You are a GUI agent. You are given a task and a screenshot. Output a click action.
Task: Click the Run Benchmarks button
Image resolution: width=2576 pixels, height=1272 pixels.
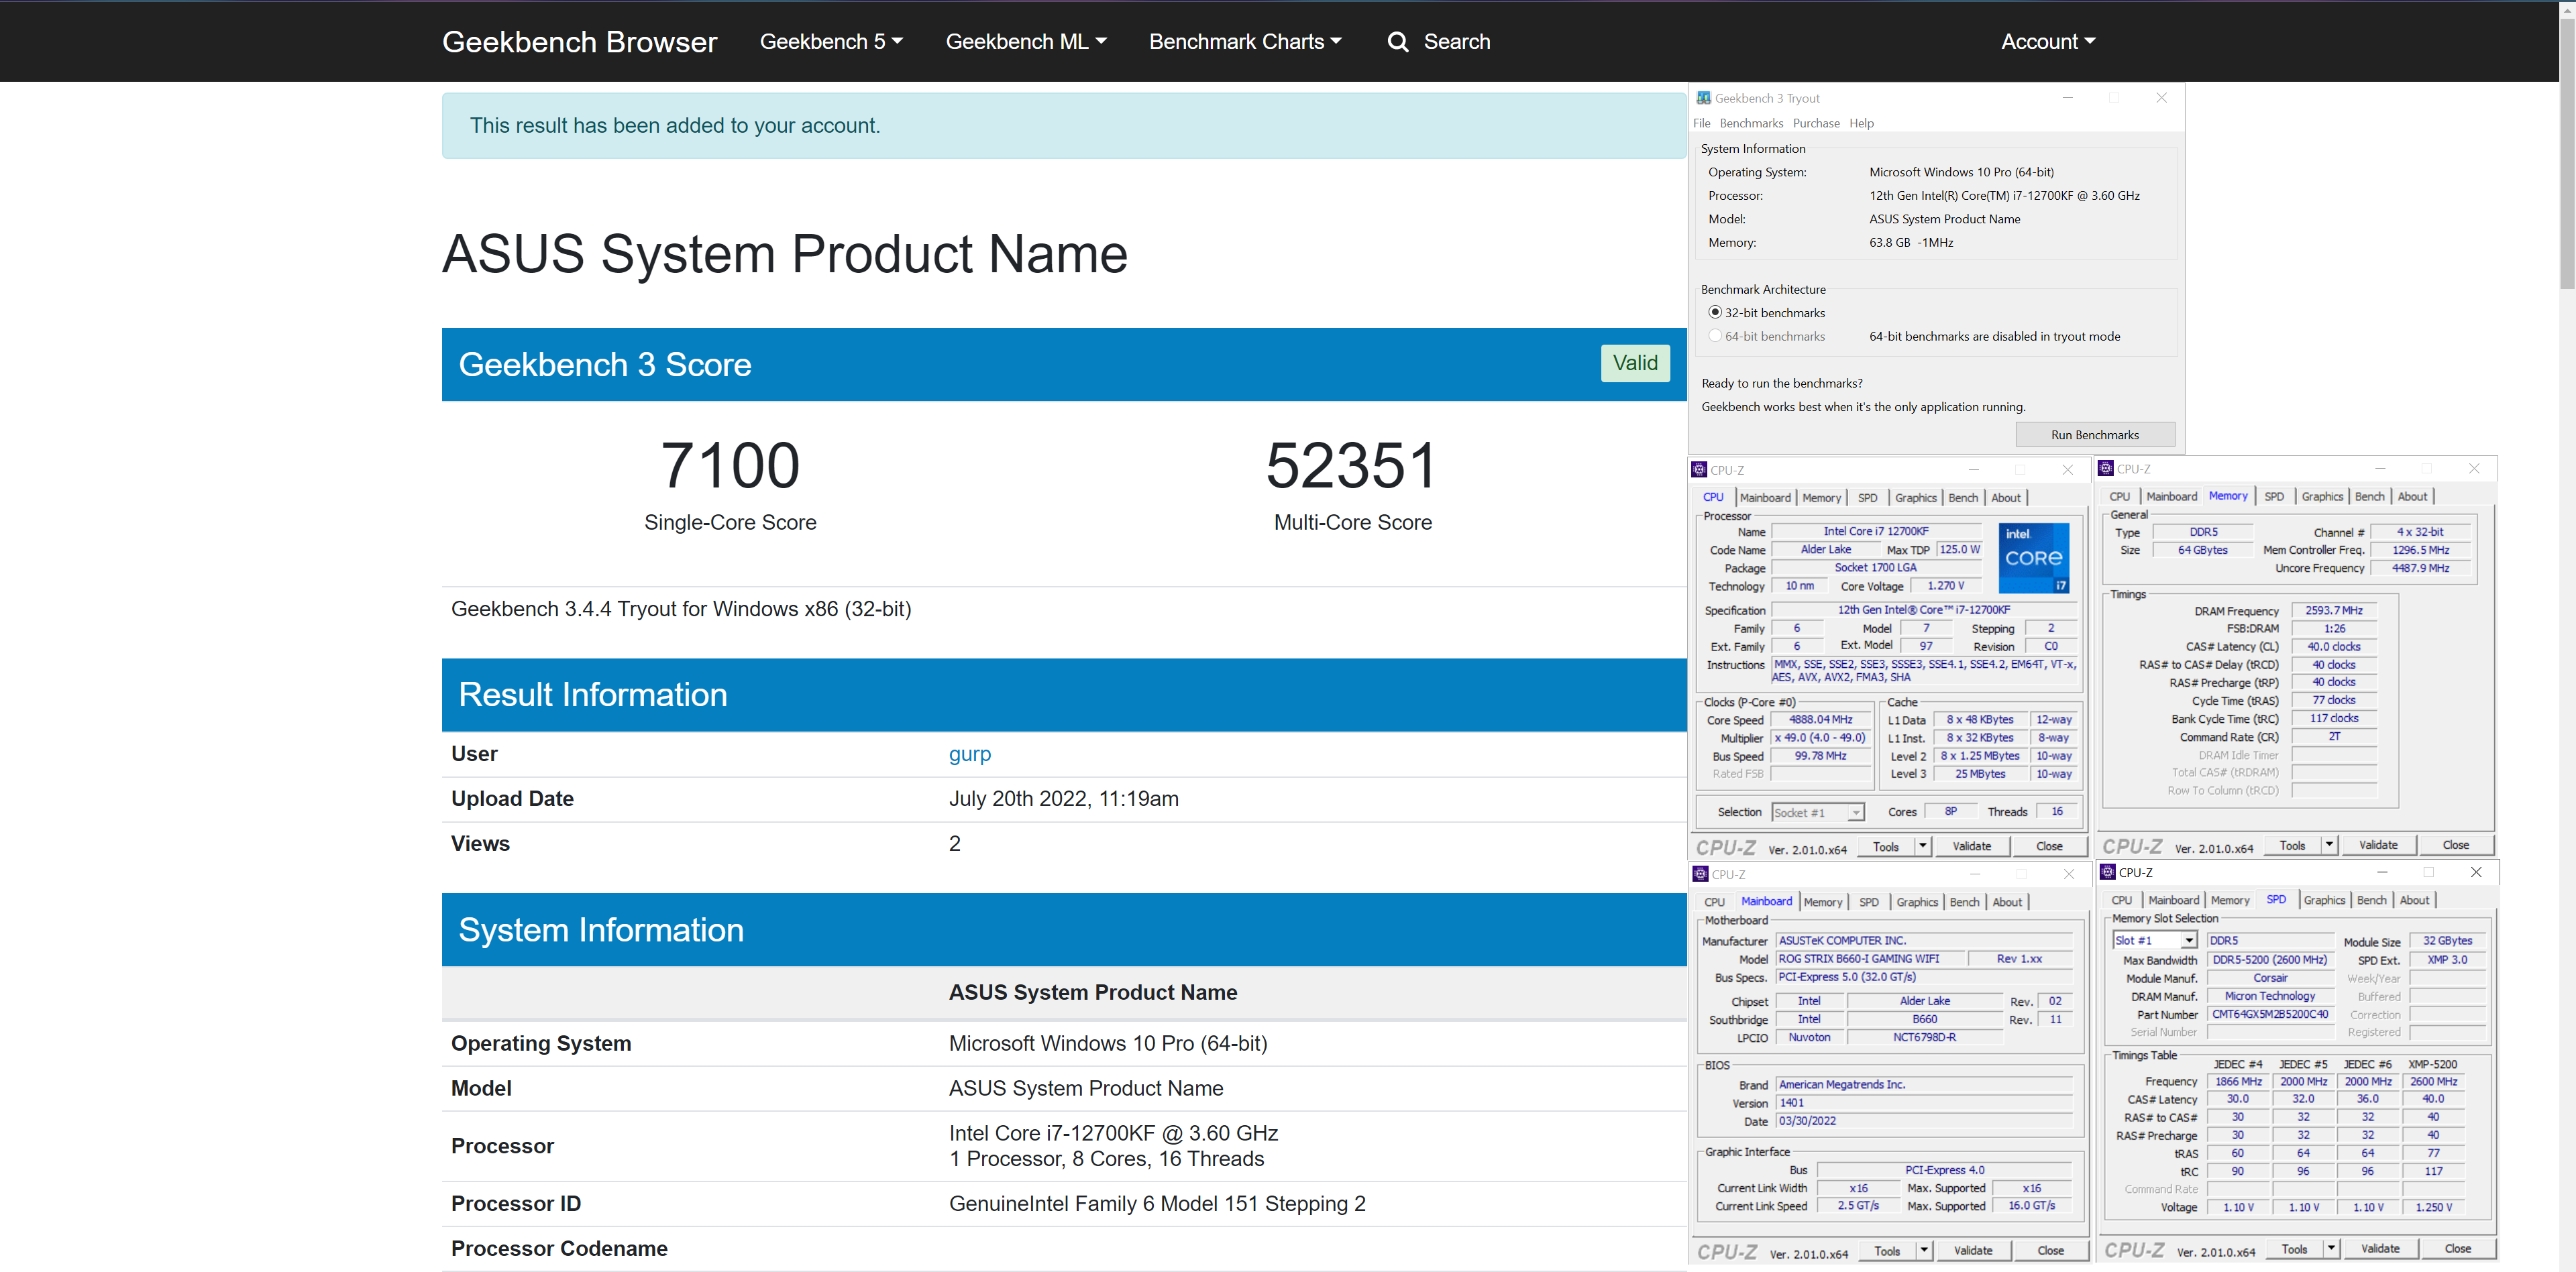point(2094,435)
